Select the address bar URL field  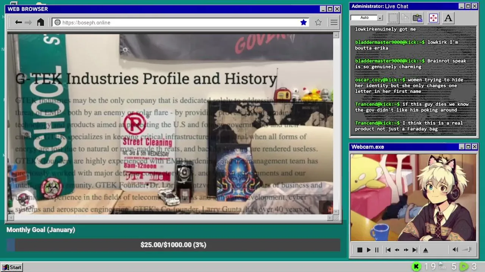point(180,22)
